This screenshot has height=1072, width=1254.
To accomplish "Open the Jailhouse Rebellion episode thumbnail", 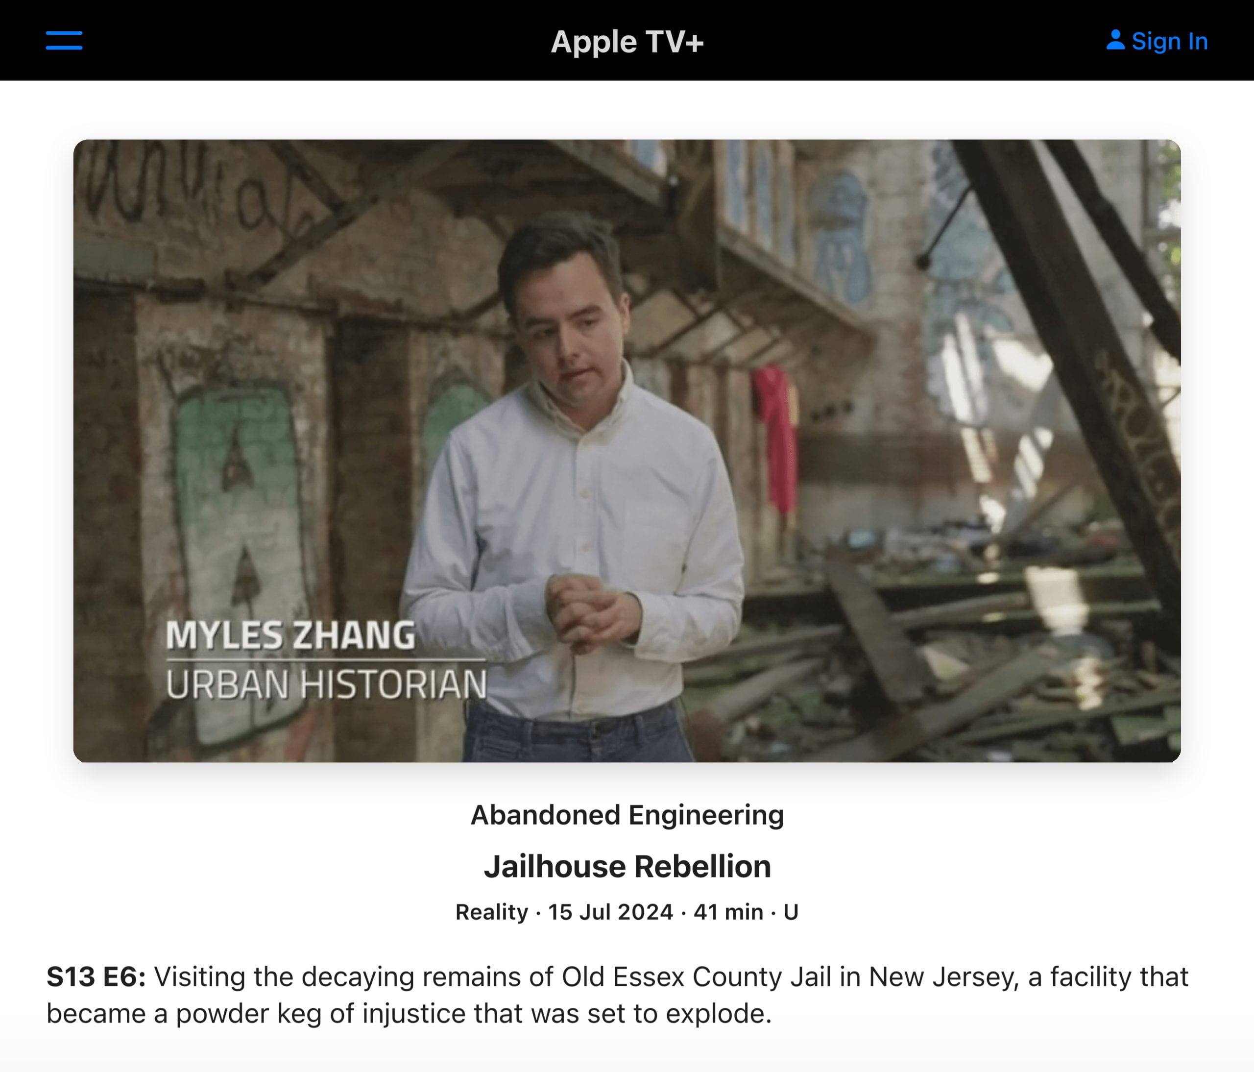I will (627, 451).
